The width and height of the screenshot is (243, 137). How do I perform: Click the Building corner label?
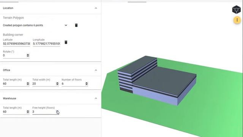point(13,35)
